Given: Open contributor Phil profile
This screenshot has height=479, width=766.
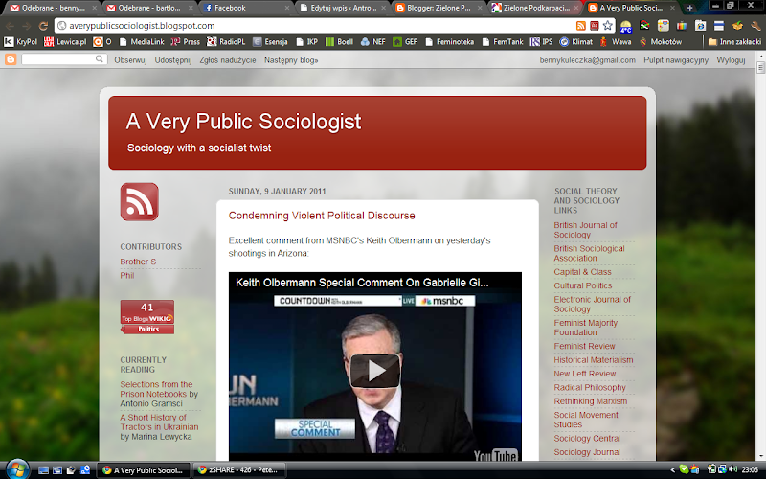Looking at the screenshot, I should pyautogui.click(x=127, y=275).
